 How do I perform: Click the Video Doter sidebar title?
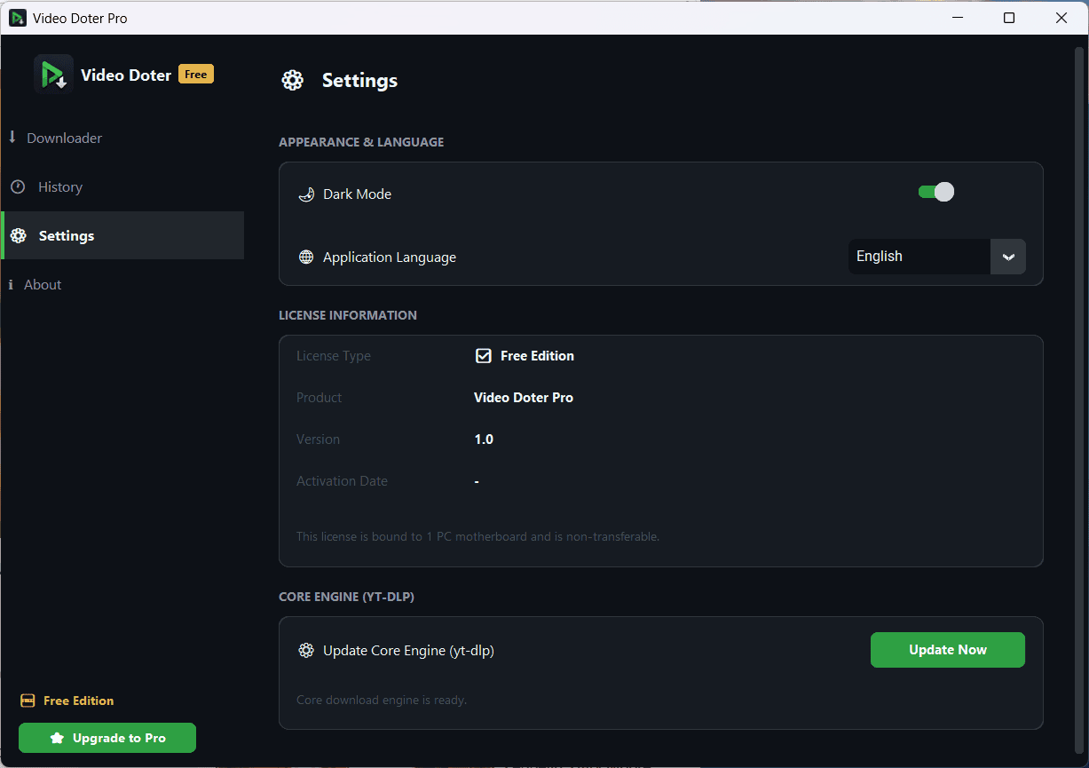pos(126,75)
